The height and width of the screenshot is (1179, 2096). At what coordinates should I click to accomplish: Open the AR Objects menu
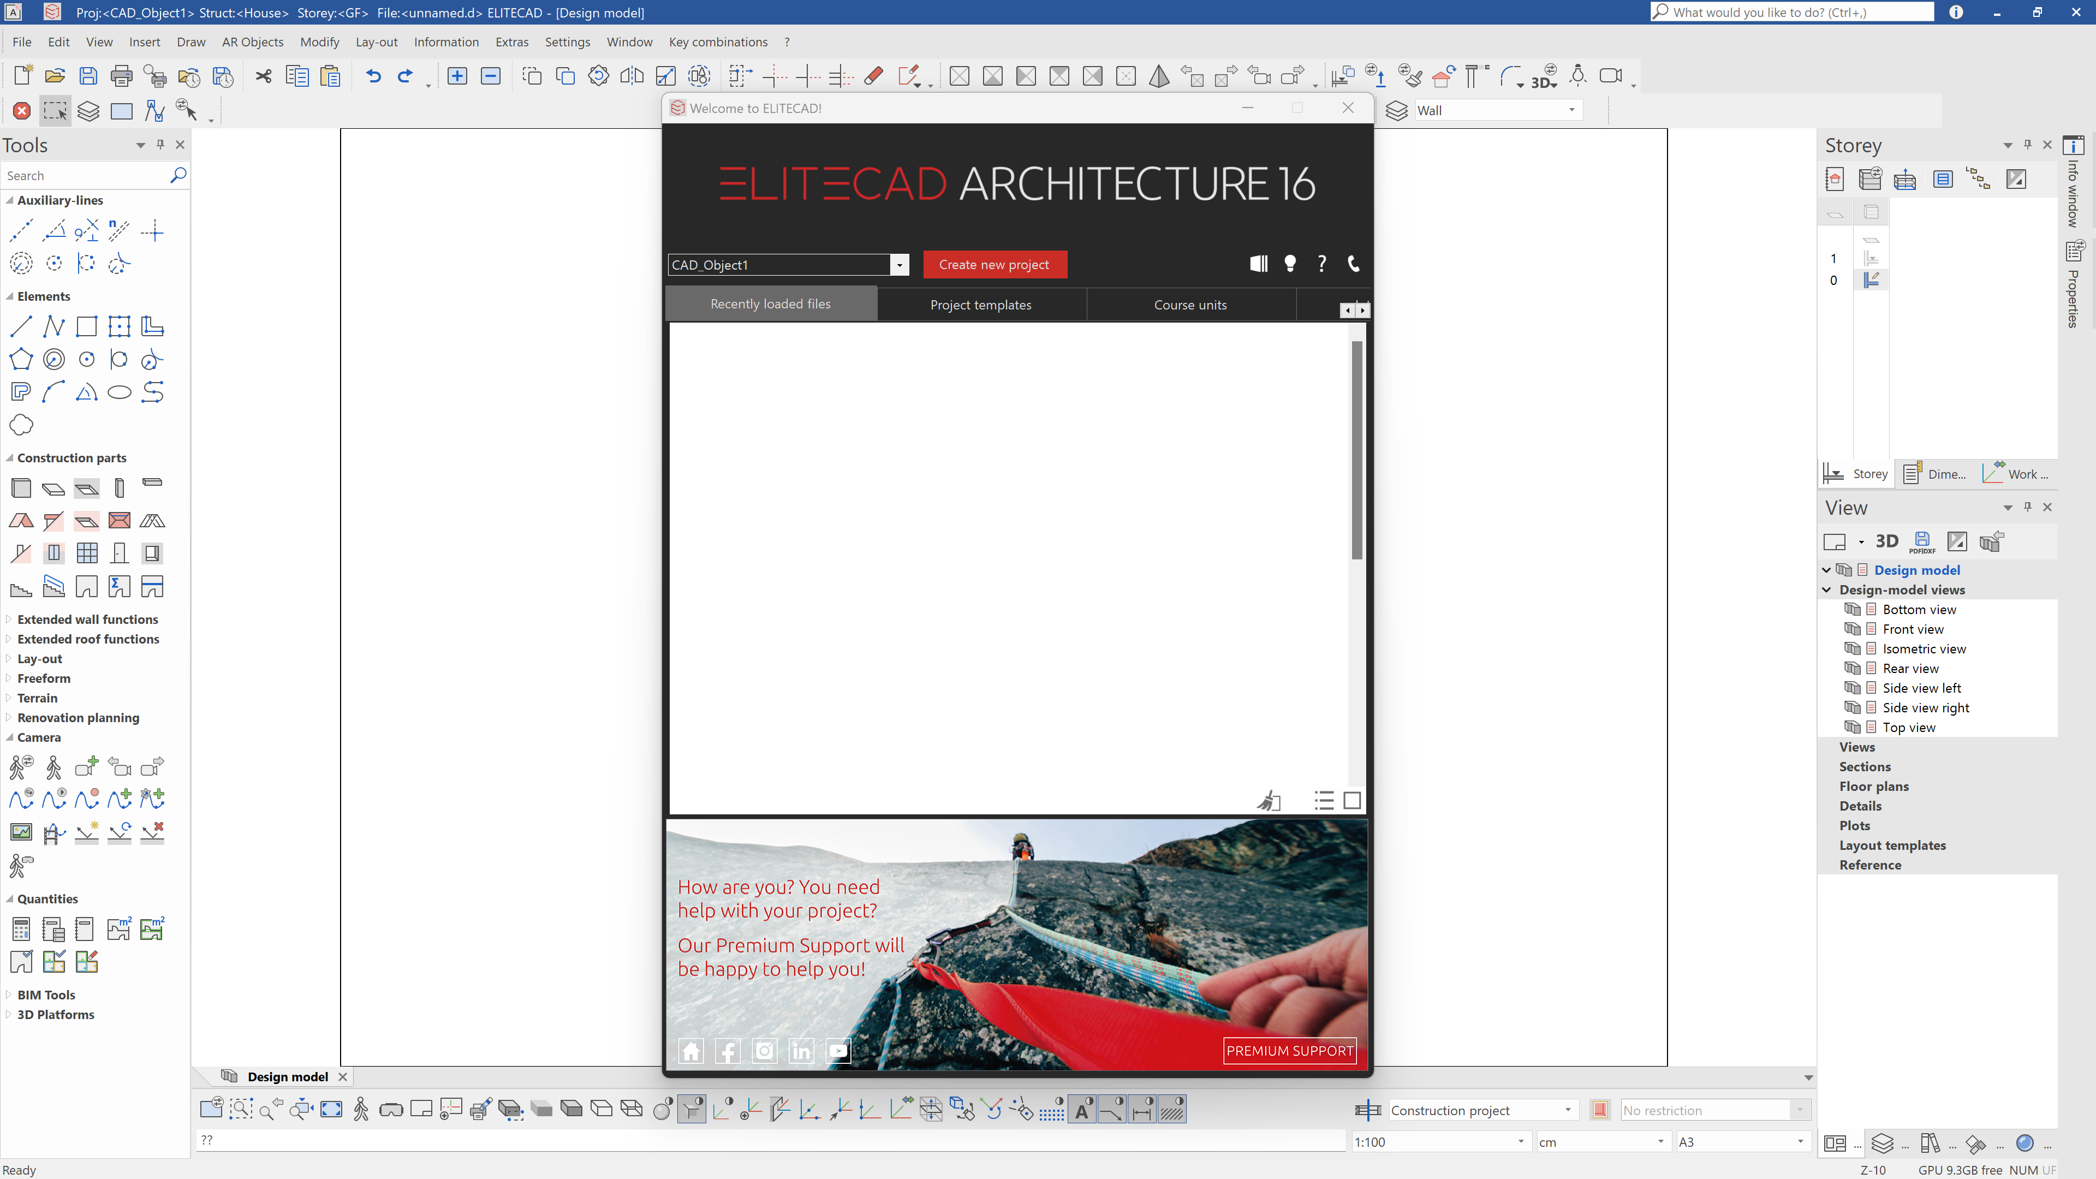252,41
